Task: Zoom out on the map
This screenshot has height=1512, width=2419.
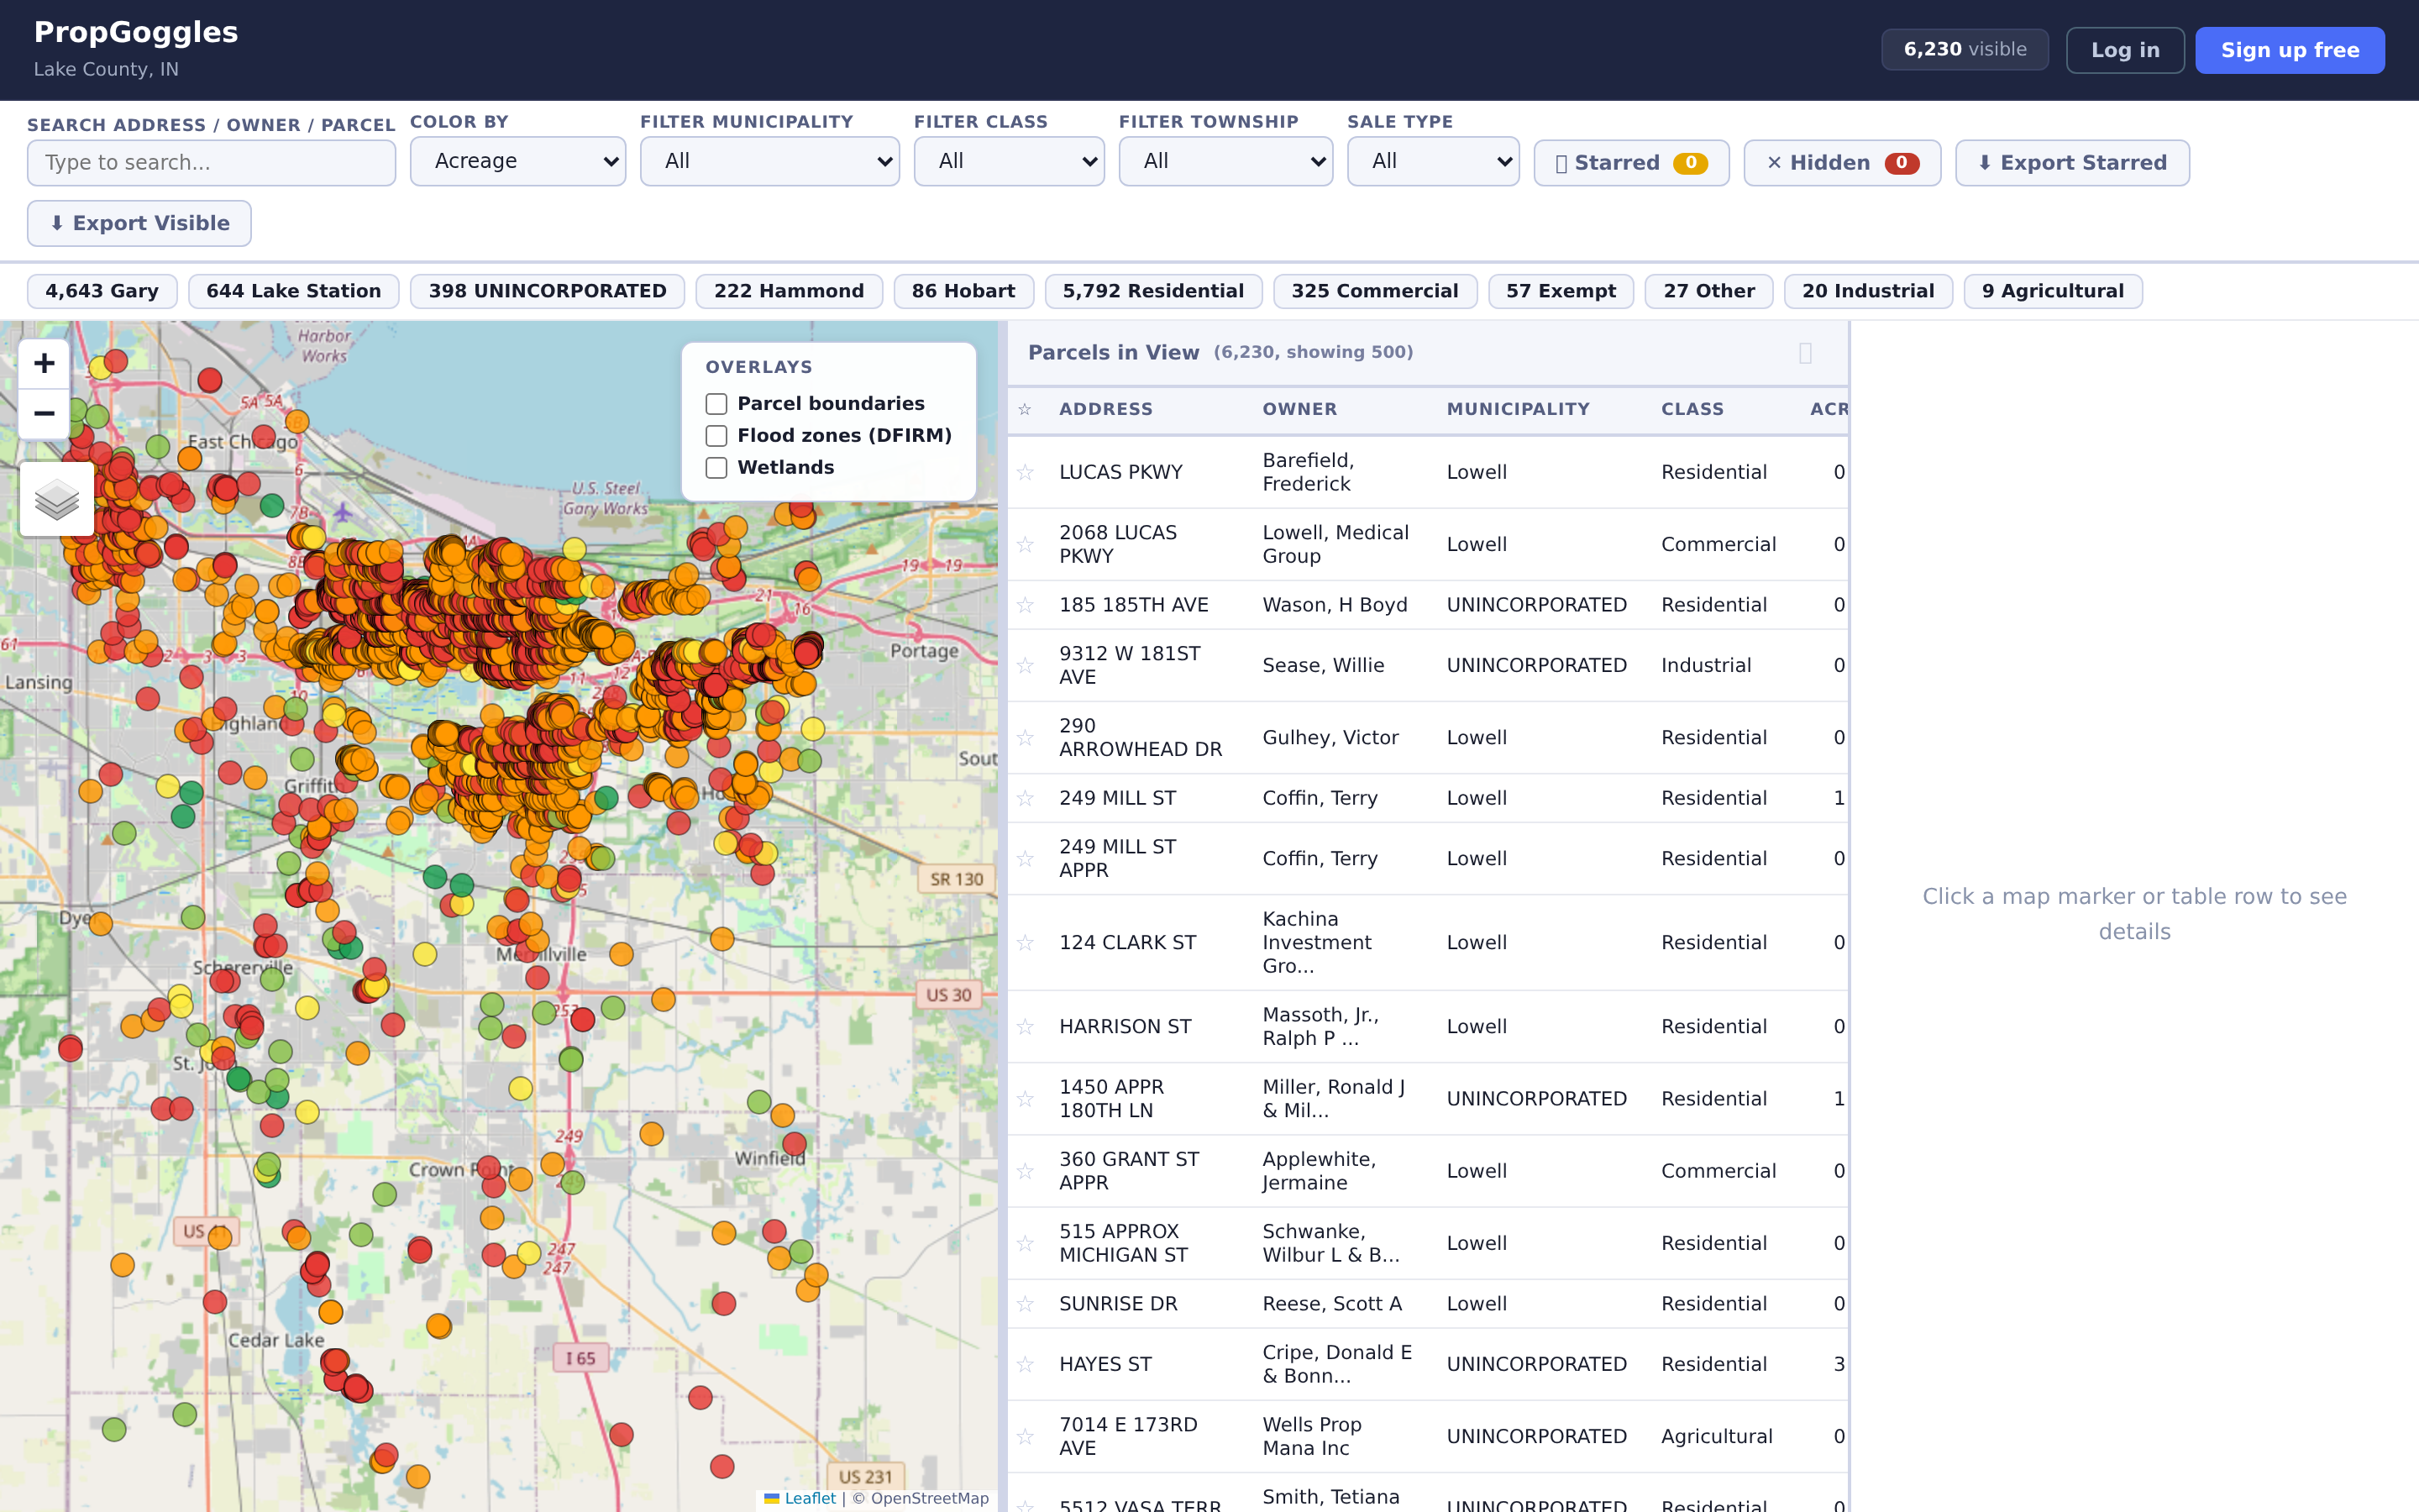Action: pos(44,414)
